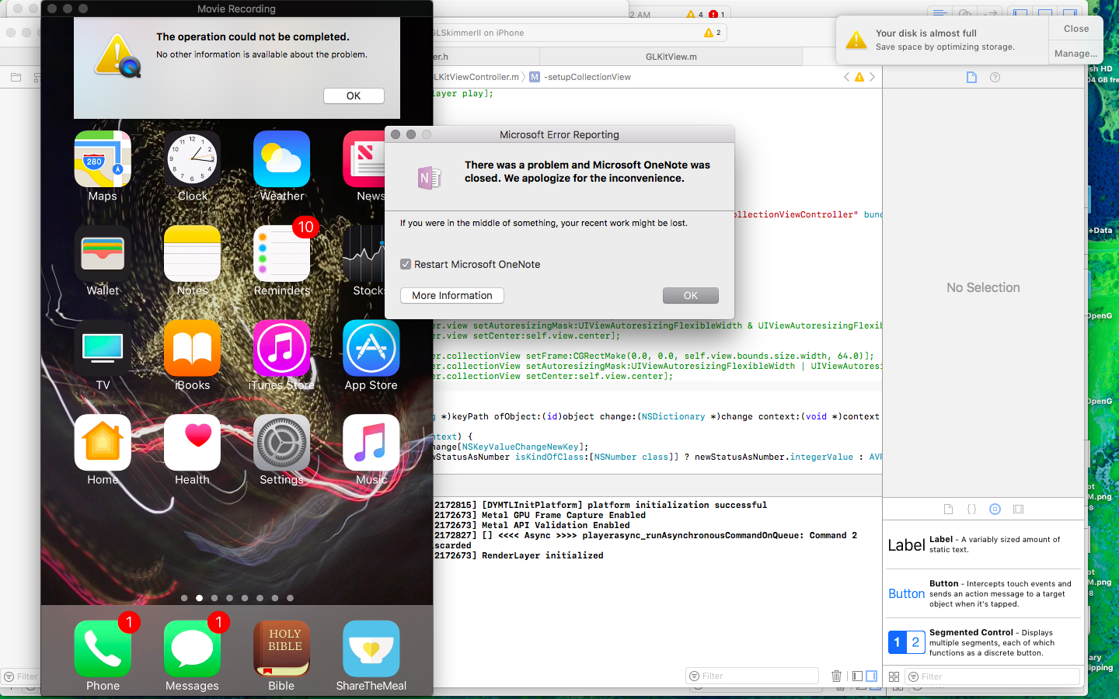The width and height of the screenshot is (1119, 699).
Task: Open the Health app icon
Action: click(x=192, y=443)
